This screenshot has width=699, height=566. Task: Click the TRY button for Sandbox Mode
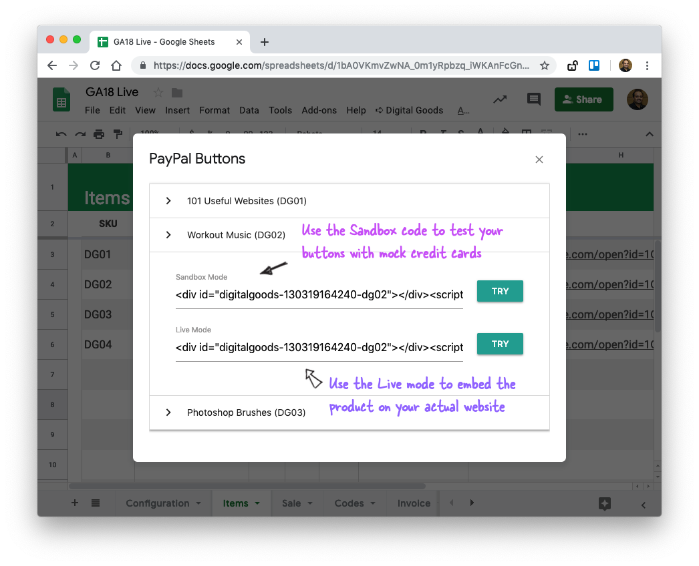pyautogui.click(x=500, y=291)
